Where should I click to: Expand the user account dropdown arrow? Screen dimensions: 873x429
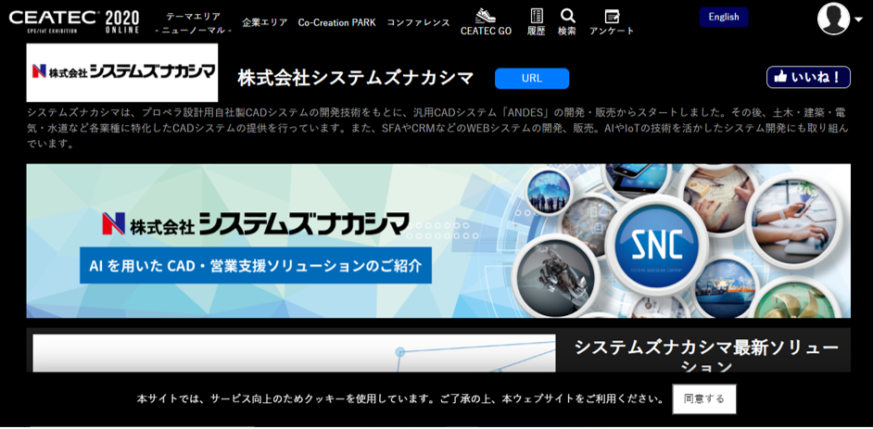pos(858,19)
